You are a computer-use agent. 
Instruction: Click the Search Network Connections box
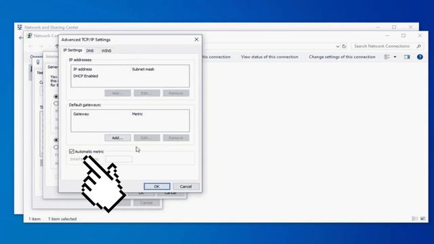tap(387, 46)
